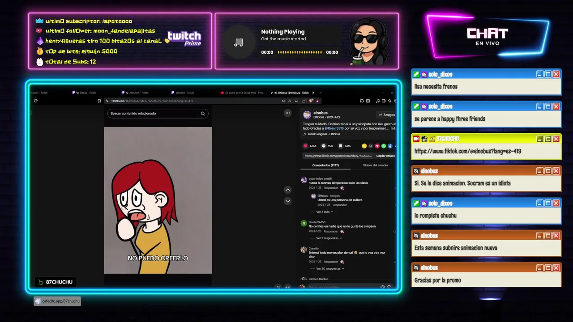
Task: Switch to the Lucho con La Gente YouTube tab
Action: [x=242, y=93]
